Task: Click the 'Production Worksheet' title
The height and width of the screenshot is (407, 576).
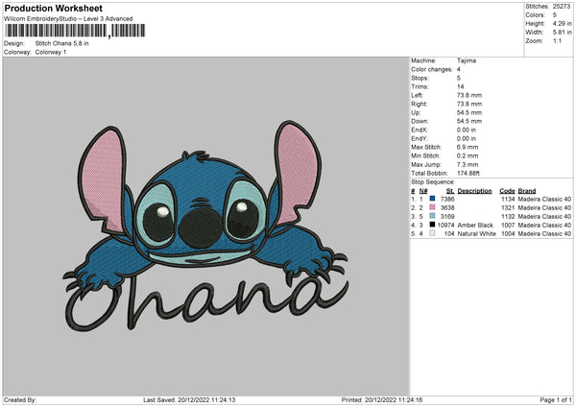Action: pos(53,8)
